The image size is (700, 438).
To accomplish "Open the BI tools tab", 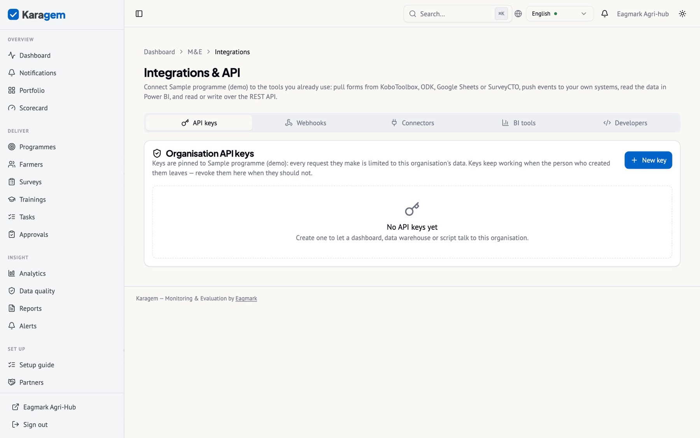I will pos(519,123).
